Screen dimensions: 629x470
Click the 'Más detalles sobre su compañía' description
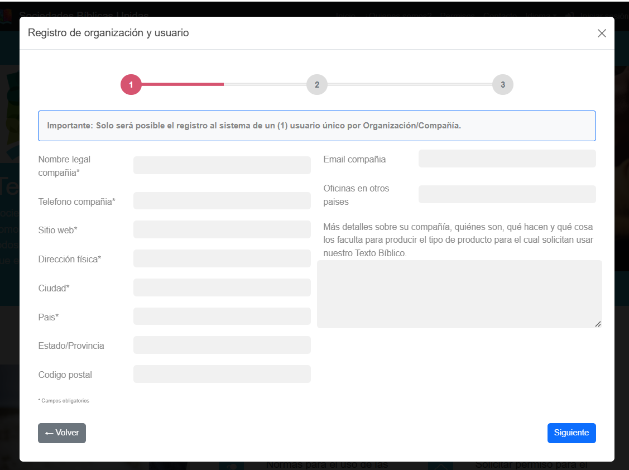click(458, 240)
